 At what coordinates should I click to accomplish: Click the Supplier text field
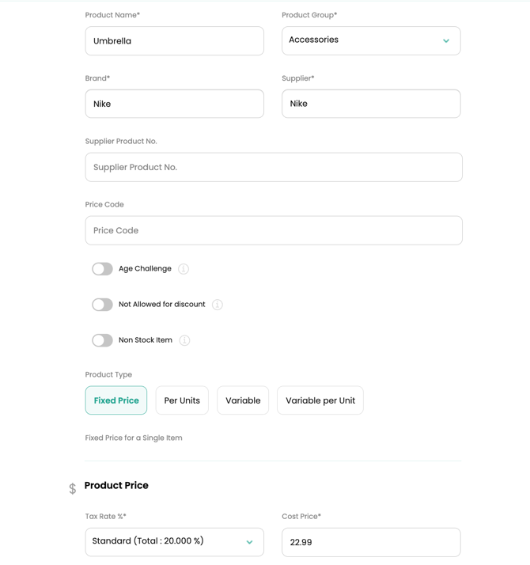coord(370,104)
